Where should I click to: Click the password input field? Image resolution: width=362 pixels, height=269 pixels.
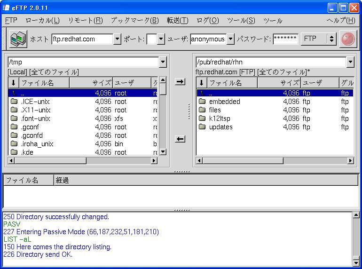coord(285,39)
